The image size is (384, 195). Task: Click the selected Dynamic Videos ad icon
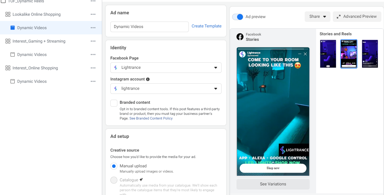click(x=13, y=28)
